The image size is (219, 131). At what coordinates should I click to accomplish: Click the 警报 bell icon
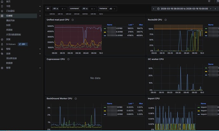click(x=2, y=49)
